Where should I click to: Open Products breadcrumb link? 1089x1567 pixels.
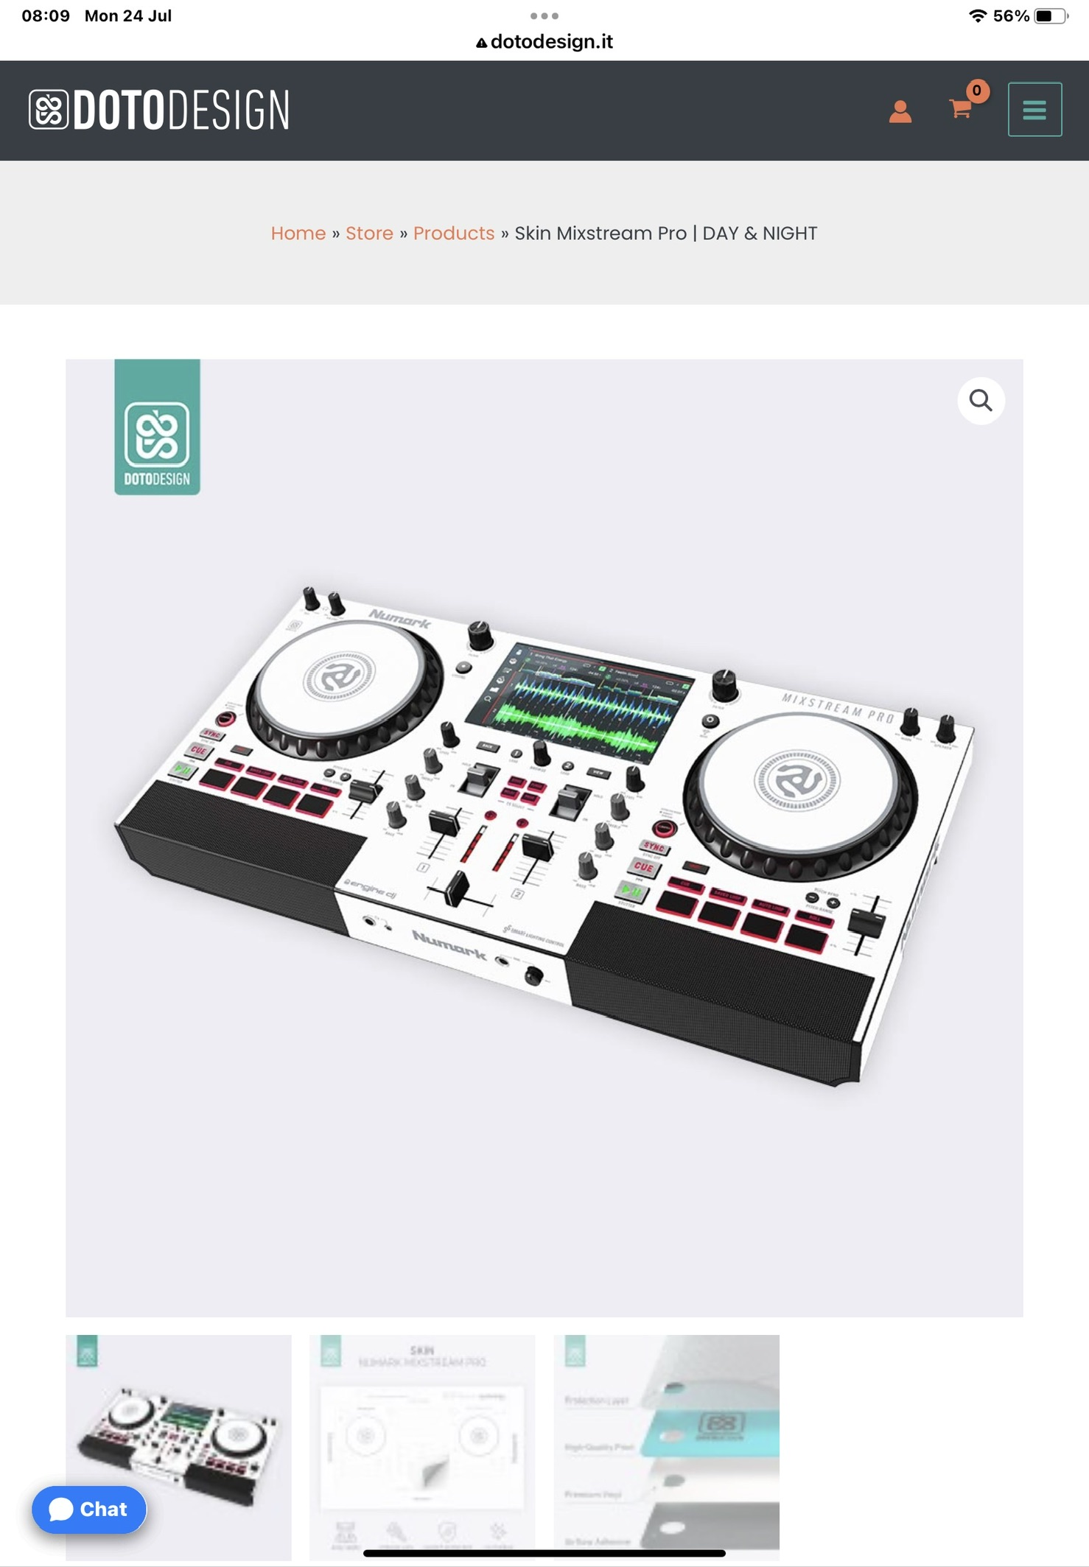coord(454,233)
